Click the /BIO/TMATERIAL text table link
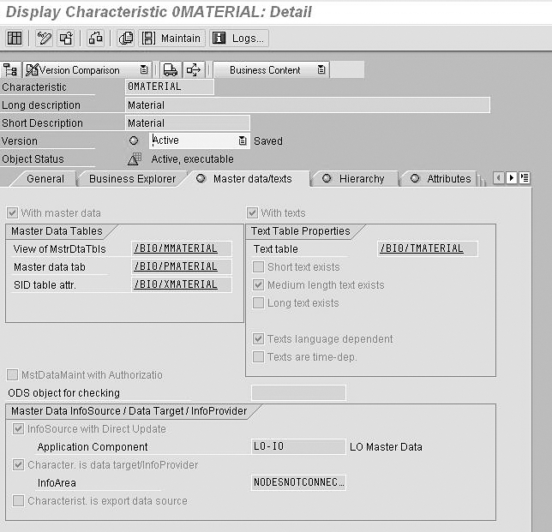552x532 pixels. [x=421, y=249]
